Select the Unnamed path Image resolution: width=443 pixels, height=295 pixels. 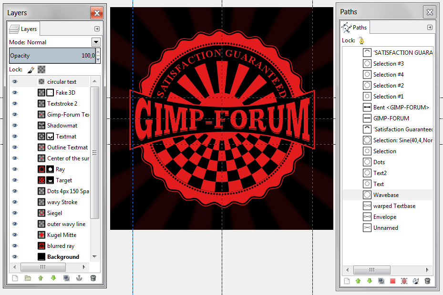click(388, 228)
